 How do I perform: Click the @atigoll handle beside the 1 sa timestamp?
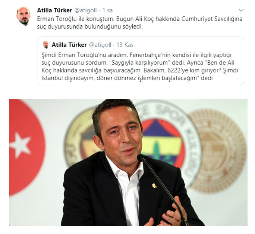point(85,10)
